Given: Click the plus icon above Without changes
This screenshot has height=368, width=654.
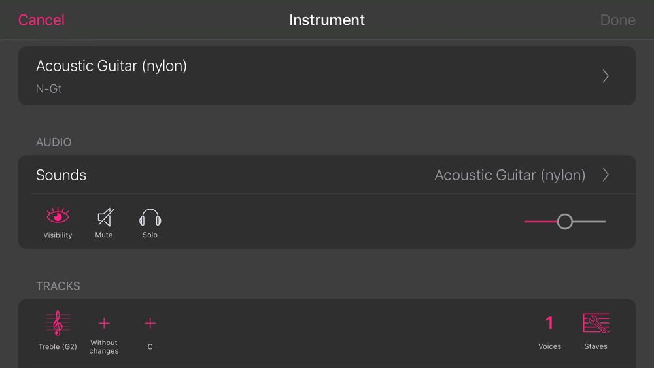Looking at the screenshot, I should pyautogui.click(x=104, y=323).
